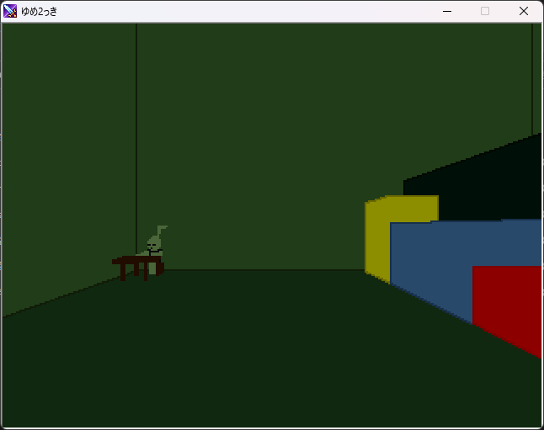
Task: Click the sword app icon in title bar
Action: coord(10,11)
